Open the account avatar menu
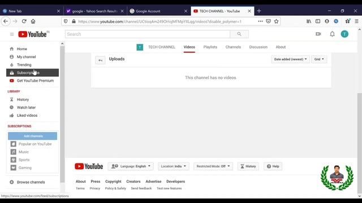362x203 pixels. [344, 34]
